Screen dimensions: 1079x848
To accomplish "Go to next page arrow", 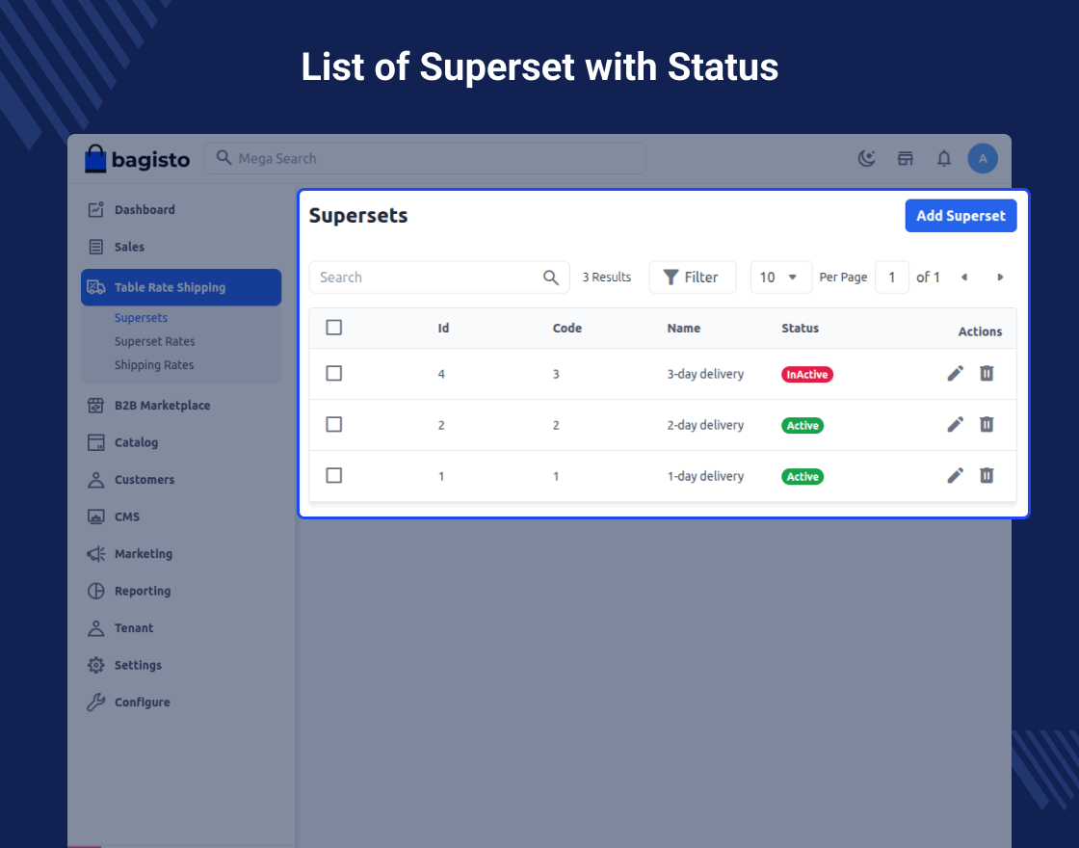I will point(1000,278).
